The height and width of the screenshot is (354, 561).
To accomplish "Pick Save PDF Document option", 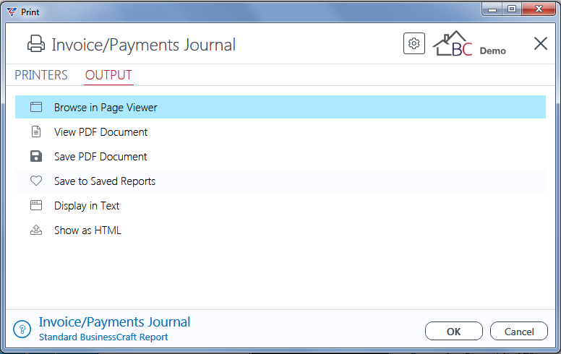I will (280, 156).
